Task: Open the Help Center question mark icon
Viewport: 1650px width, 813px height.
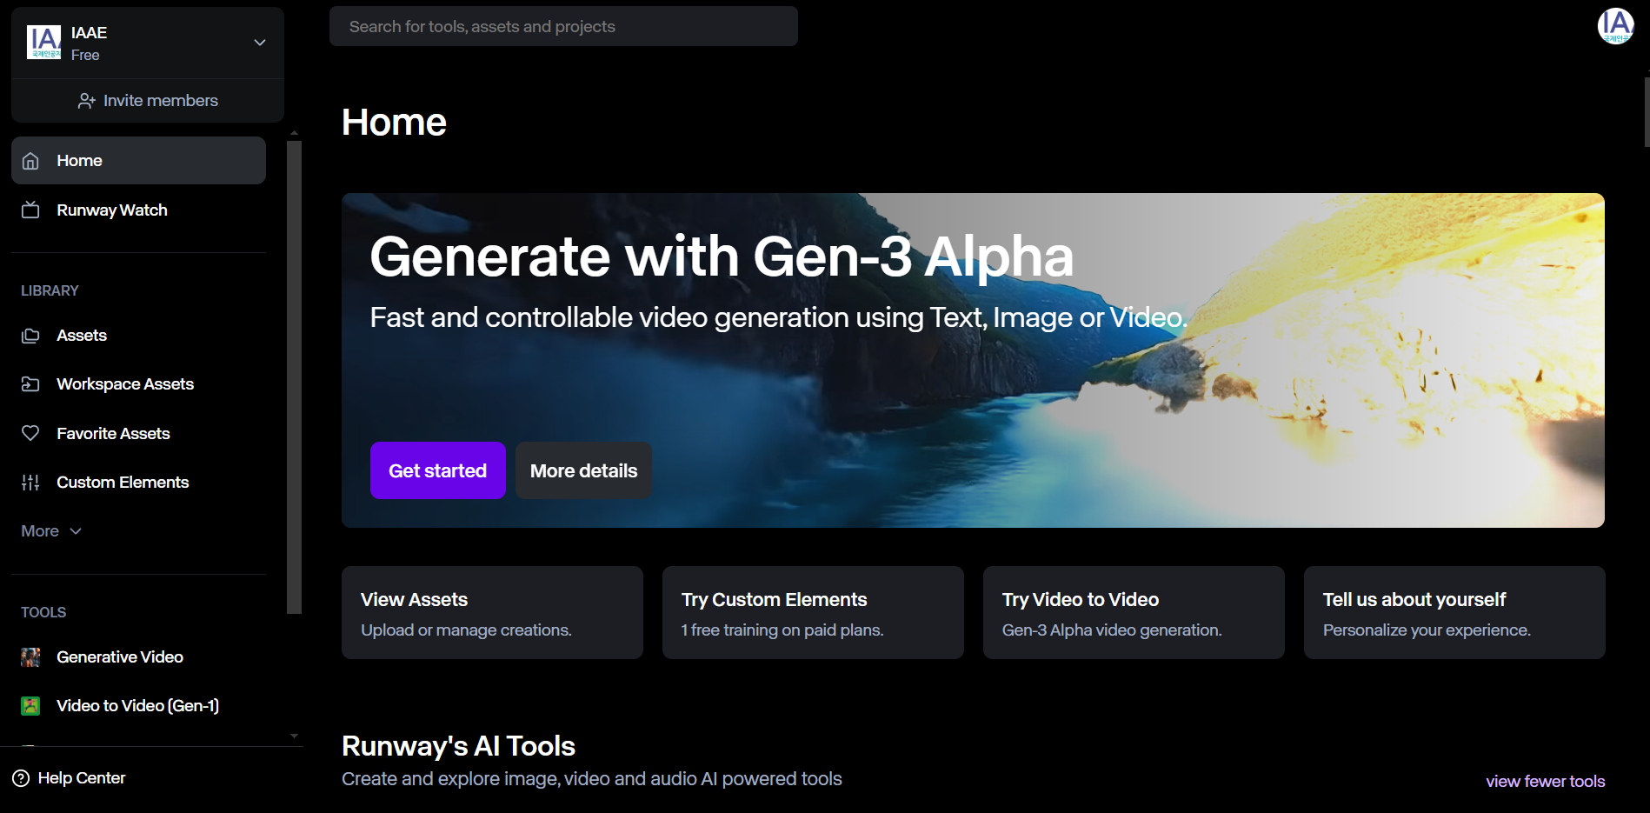Action: 21,778
